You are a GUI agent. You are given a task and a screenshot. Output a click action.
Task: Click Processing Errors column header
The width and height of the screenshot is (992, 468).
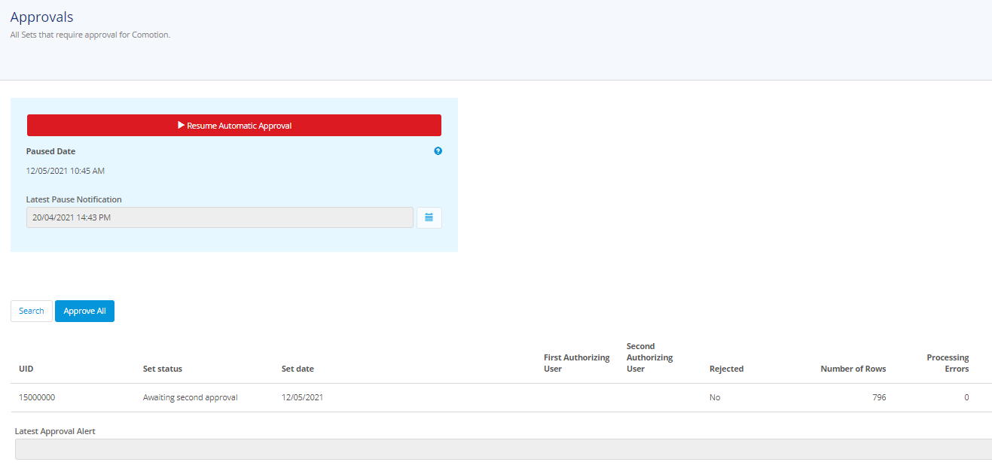948,363
